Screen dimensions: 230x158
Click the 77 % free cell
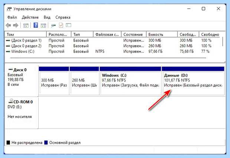point(205,51)
